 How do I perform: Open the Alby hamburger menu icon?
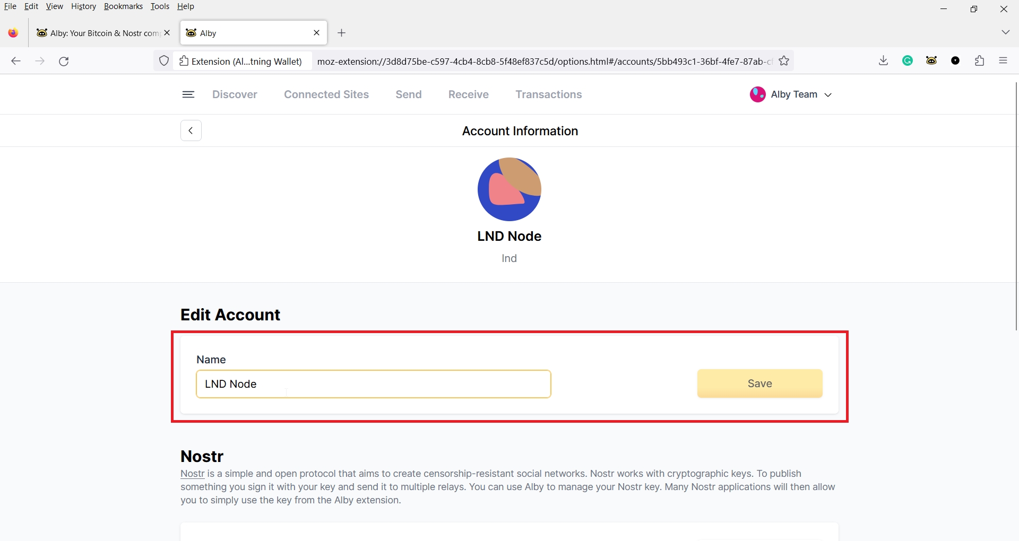[x=188, y=94]
